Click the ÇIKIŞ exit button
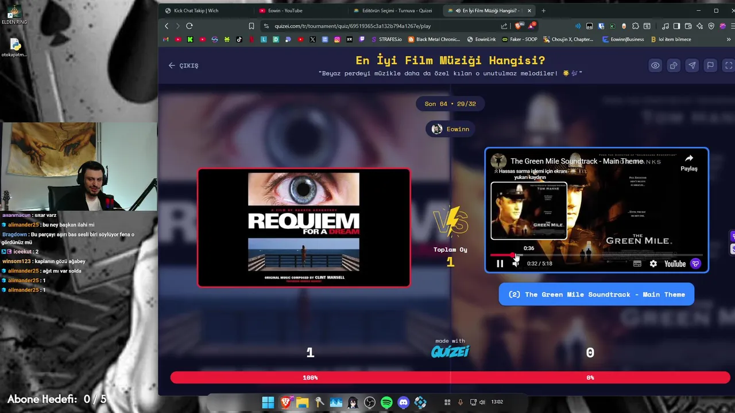 183,65
